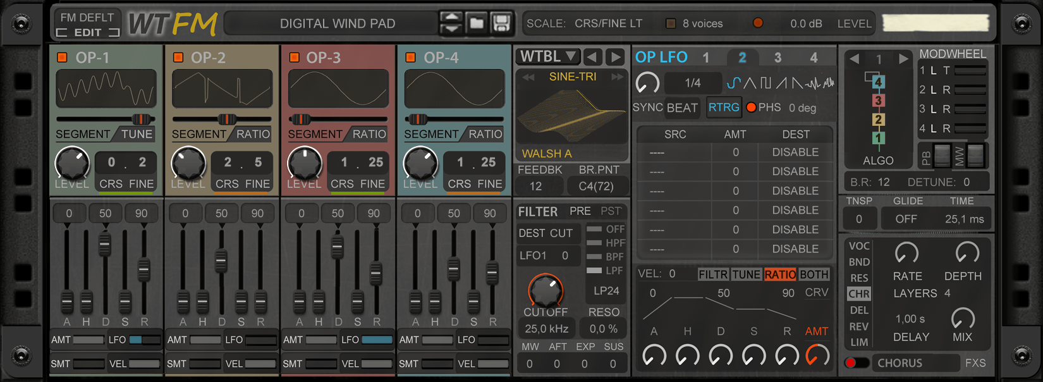Click the OP-1 LEVEL knob

72,163
